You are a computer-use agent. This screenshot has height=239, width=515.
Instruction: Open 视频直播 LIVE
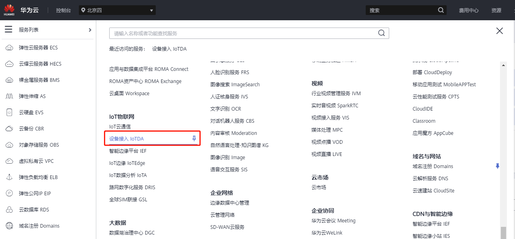326,154
